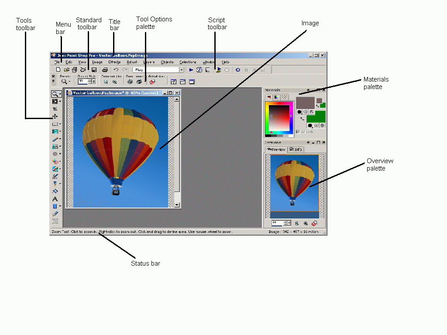Viewport: 447px width, 335px height.
Task: Click the image window's scroll down arrow
Action: [177, 205]
